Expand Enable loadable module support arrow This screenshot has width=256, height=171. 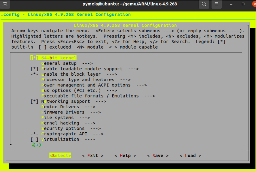(x=133, y=69)
